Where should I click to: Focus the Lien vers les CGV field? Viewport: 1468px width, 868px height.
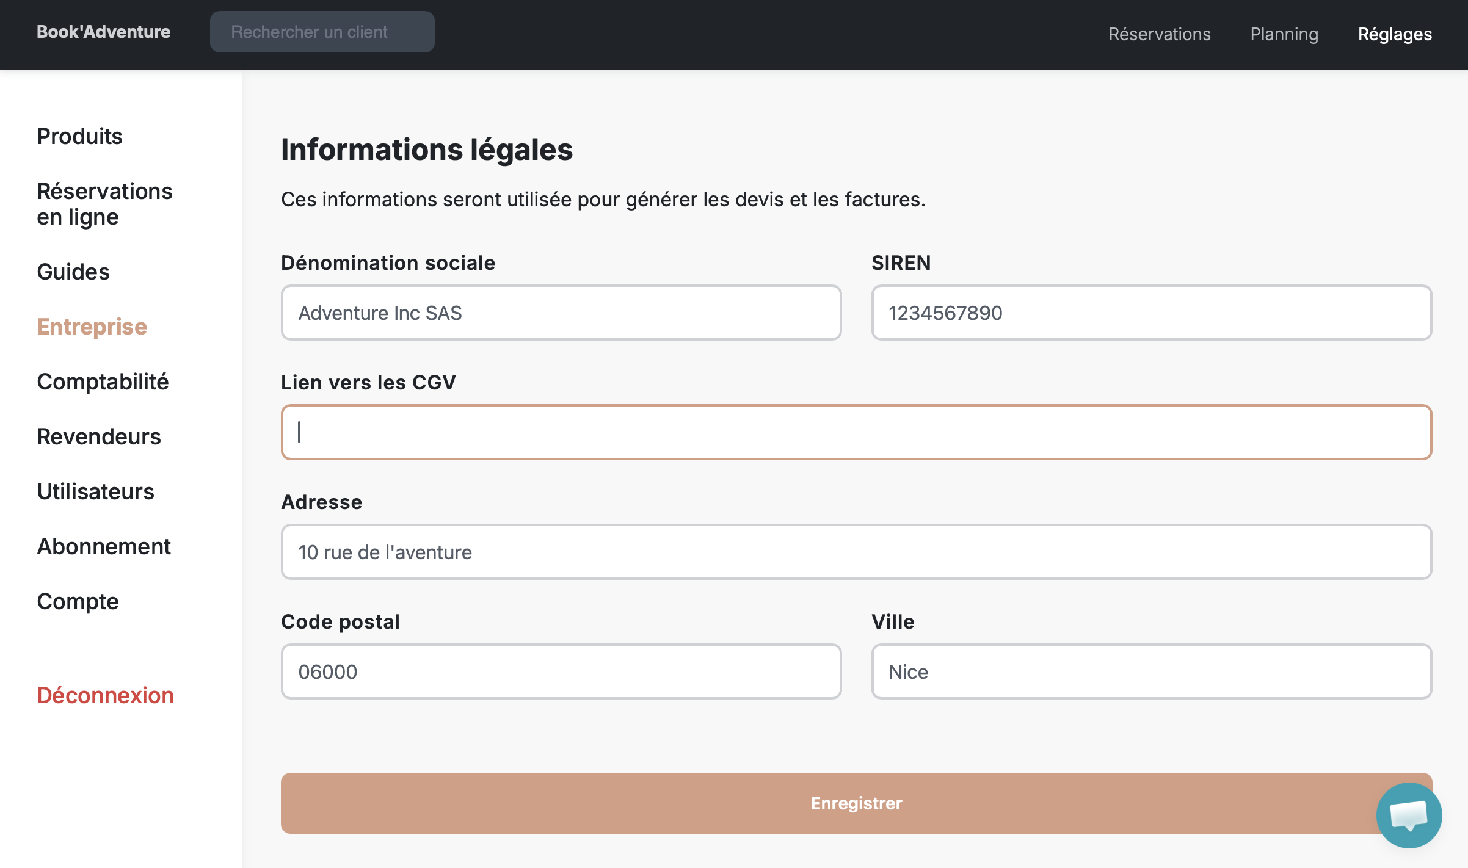coord(855,432)
